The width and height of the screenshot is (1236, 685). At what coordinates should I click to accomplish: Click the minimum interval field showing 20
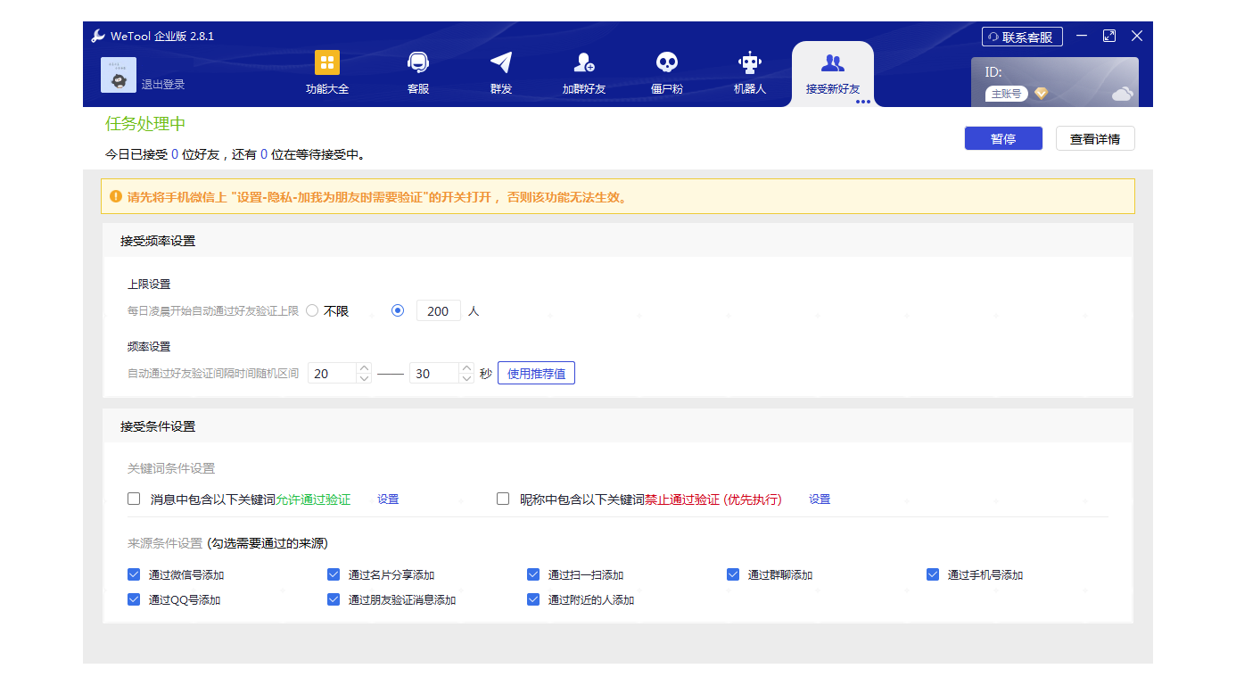332,374
